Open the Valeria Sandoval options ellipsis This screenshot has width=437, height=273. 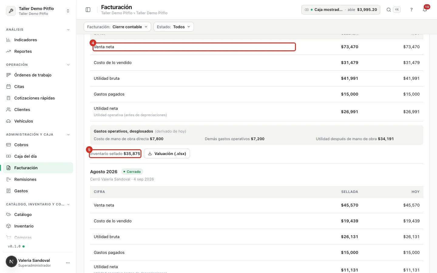[68, 263]
